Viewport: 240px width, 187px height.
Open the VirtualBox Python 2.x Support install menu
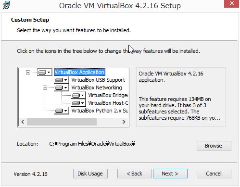pyautogui.click(x=62, y=111)
